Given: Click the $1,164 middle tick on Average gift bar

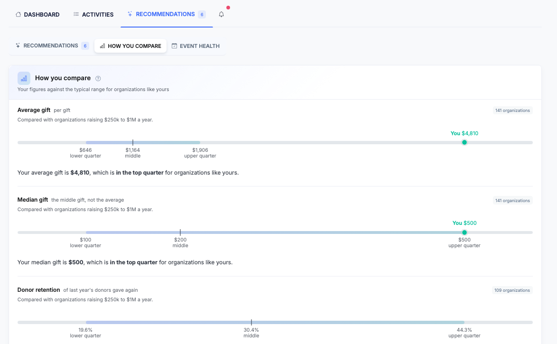Looking at the screenshot, I should 132,142.
